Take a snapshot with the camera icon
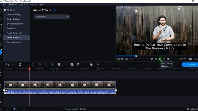The image size is (198, 111). [196, 59]
